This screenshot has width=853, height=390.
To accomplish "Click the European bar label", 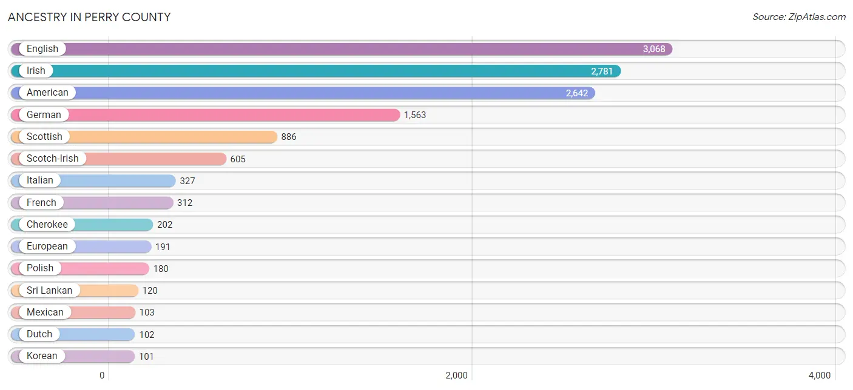I will click(47, 246).
